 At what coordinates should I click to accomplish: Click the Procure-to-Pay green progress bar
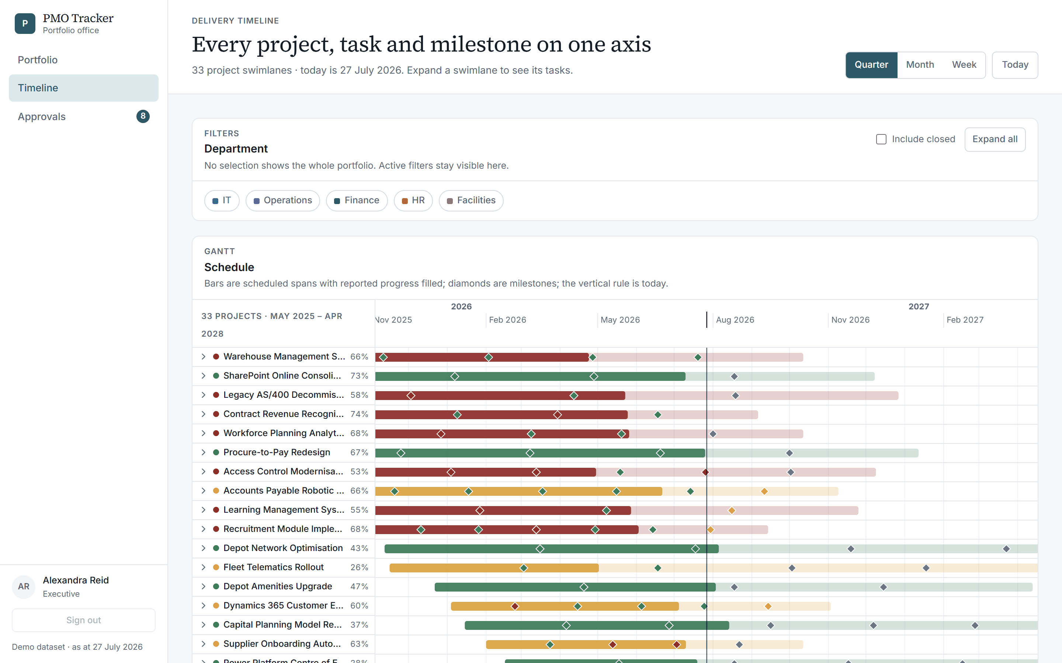(540, 453)
